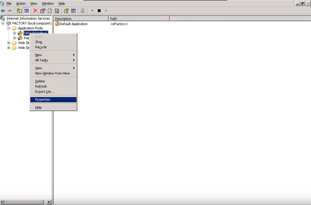The width and height of the screenshot is (311, 205).
Task: Click the yellow question mark Help icon
Action: coord(66,11)
